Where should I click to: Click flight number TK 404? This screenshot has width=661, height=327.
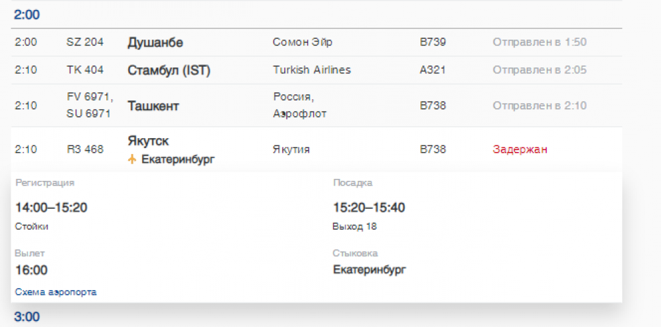(85, 69)
